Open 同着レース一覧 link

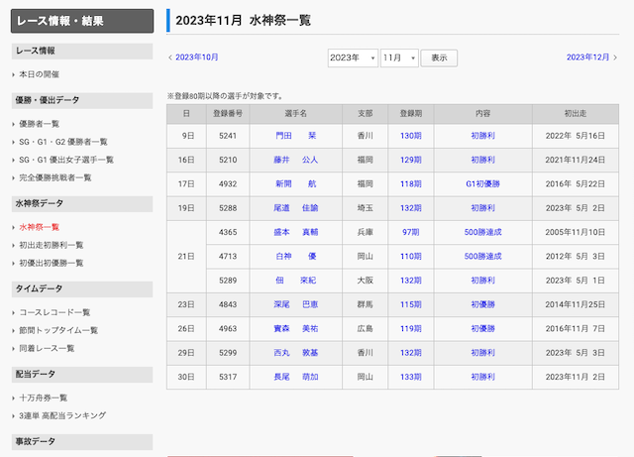(47, 349)
